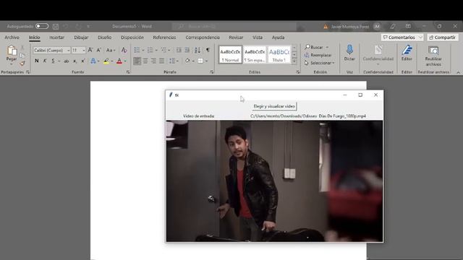Switch to the Insertar tab
Viewport: 463px width, 260px height.
(56, 38)
